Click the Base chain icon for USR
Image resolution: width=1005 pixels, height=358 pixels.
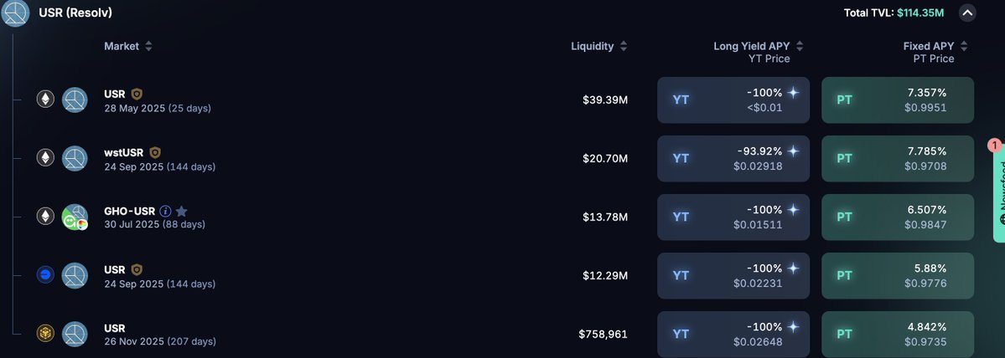point(44,274)
